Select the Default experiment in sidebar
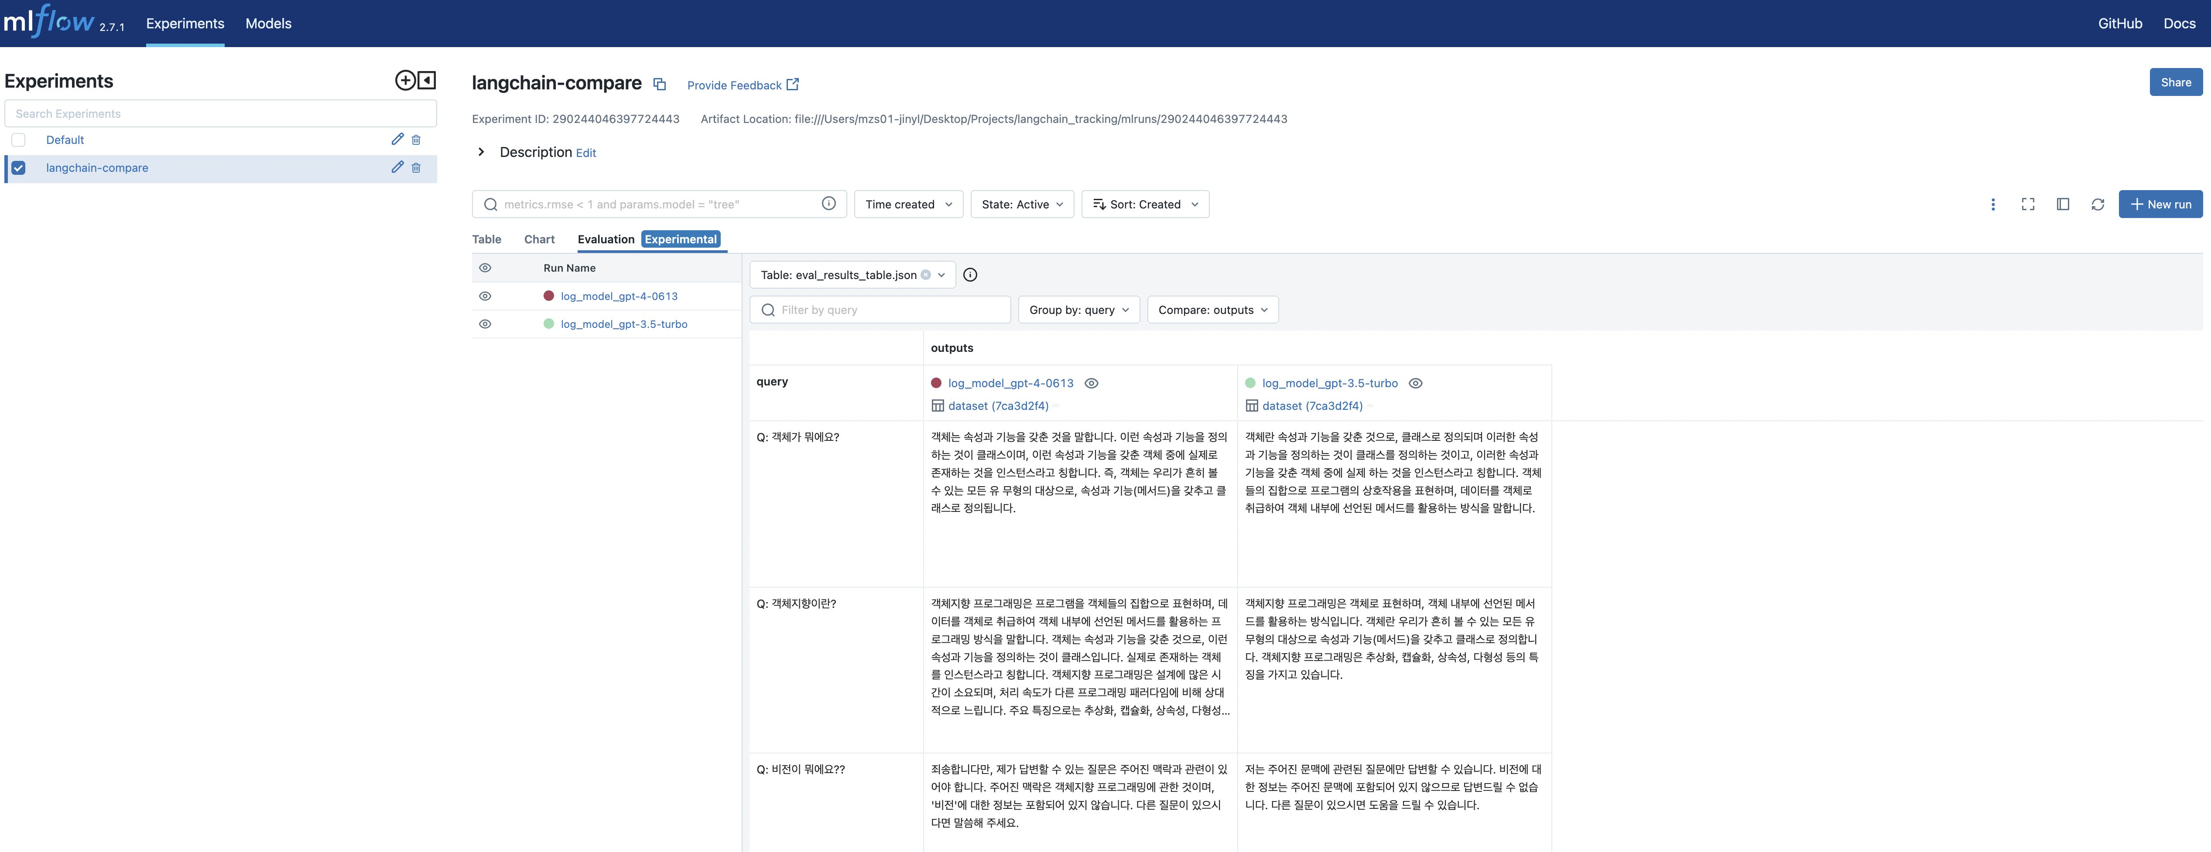This screenshot has height=852, width=2211. pyautogui.click(x=65, y=140)
